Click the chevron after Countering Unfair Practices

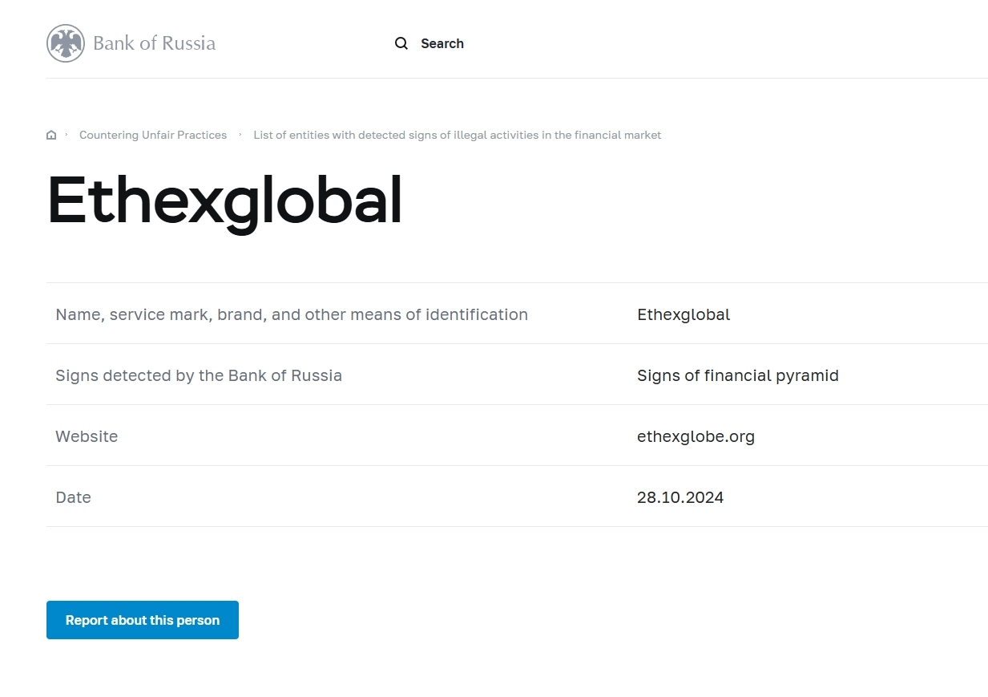point(240,135)
